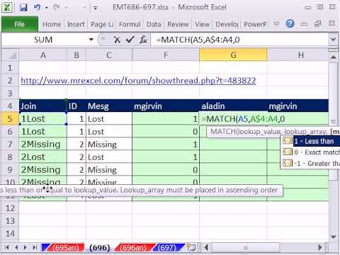Screen dimensions: 340x255
Task: Click vertical scrollbar up arrow
Action: 333,57
